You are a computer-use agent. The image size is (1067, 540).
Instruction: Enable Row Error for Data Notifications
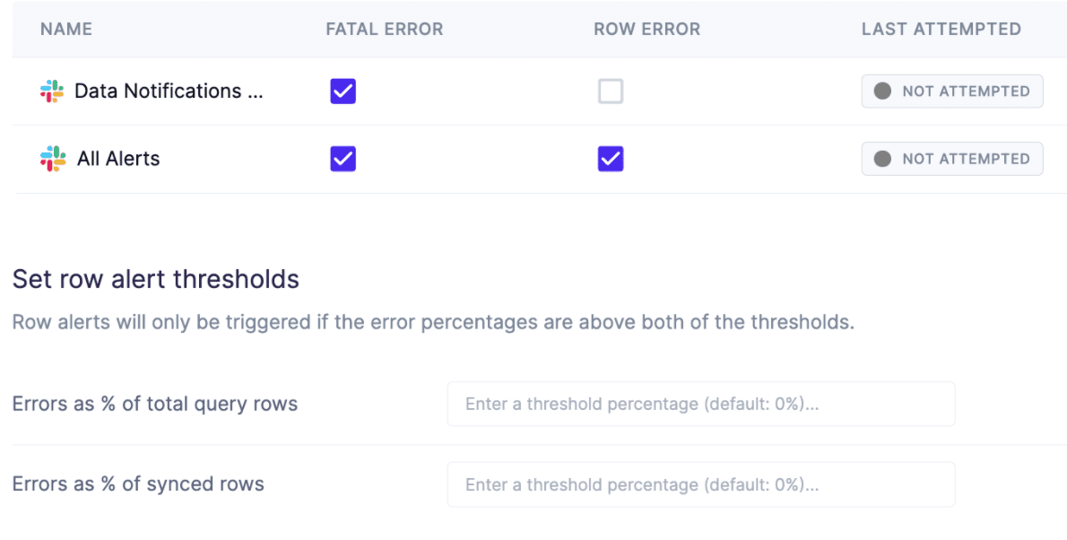pos(611,91)
